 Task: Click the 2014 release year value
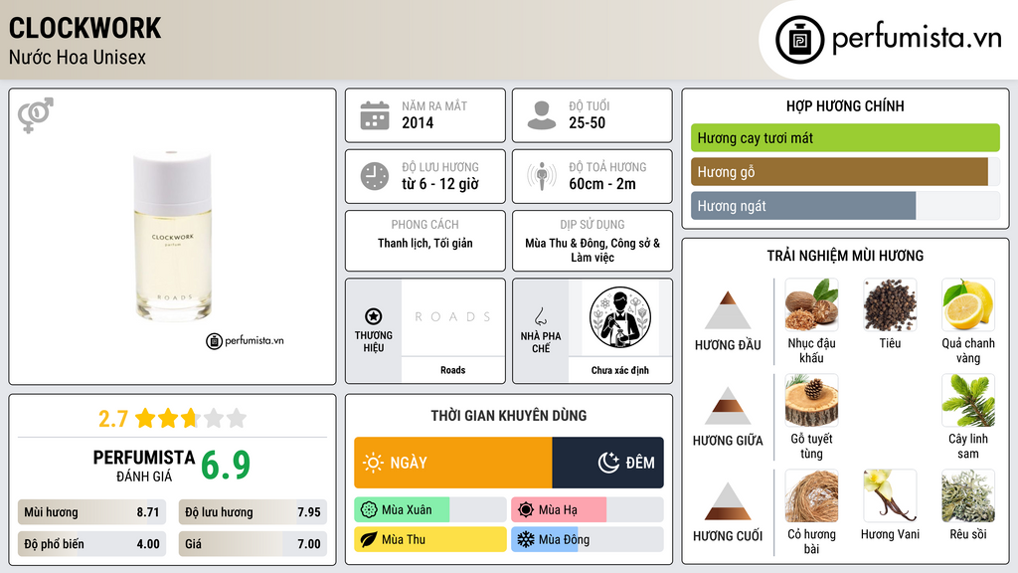pyautogui.click(x=418, y=122)
